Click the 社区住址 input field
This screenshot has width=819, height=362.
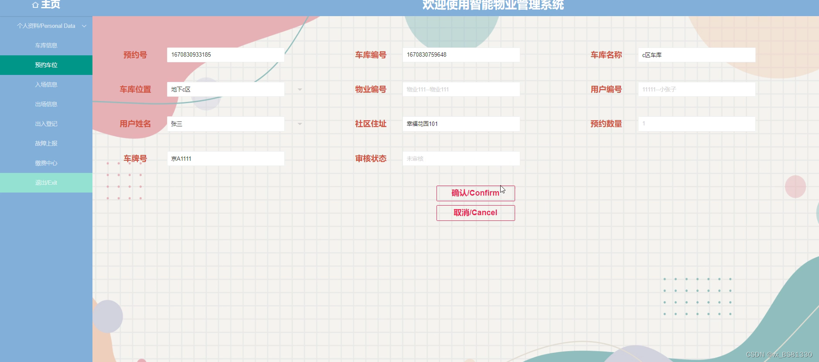coord(461,124)
